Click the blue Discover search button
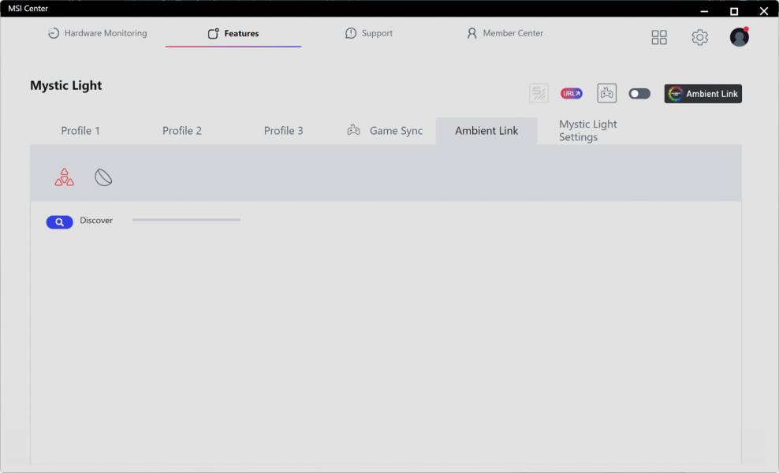 tap(59, 222)
